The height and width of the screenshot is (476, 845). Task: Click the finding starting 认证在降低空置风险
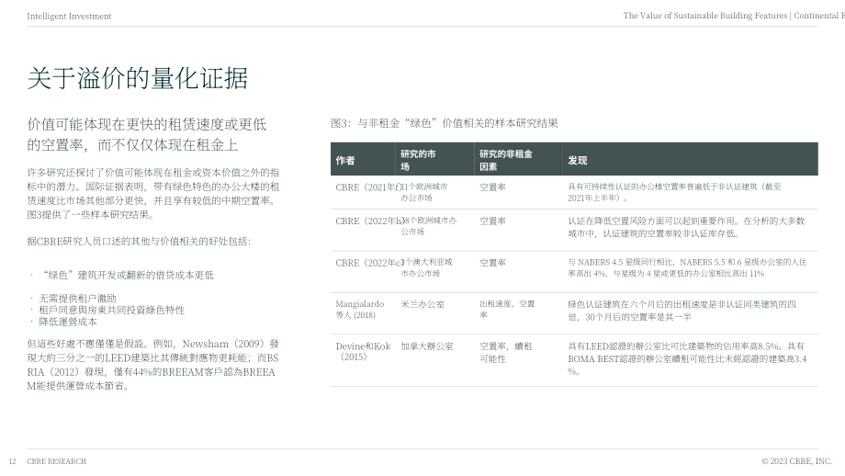(x=686, y=228)
